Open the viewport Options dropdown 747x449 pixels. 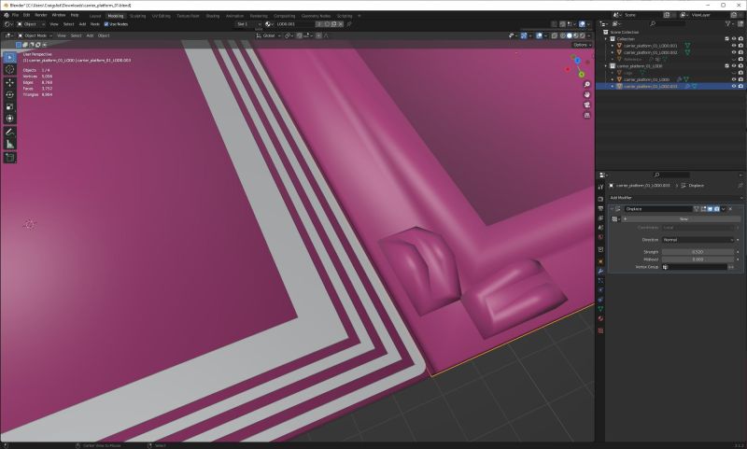click(582, 45)
